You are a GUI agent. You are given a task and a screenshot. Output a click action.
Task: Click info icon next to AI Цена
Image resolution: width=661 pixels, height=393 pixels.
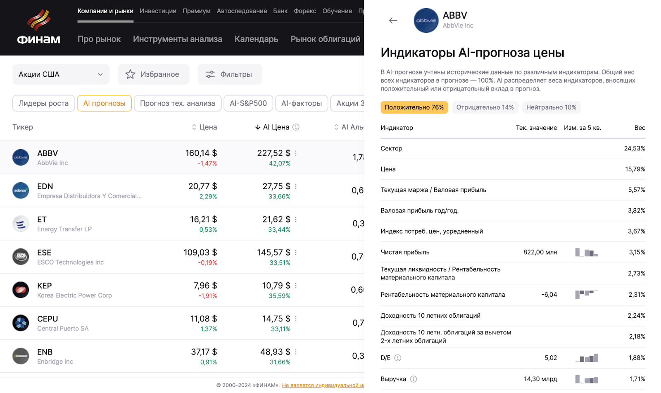click(296, 127)
